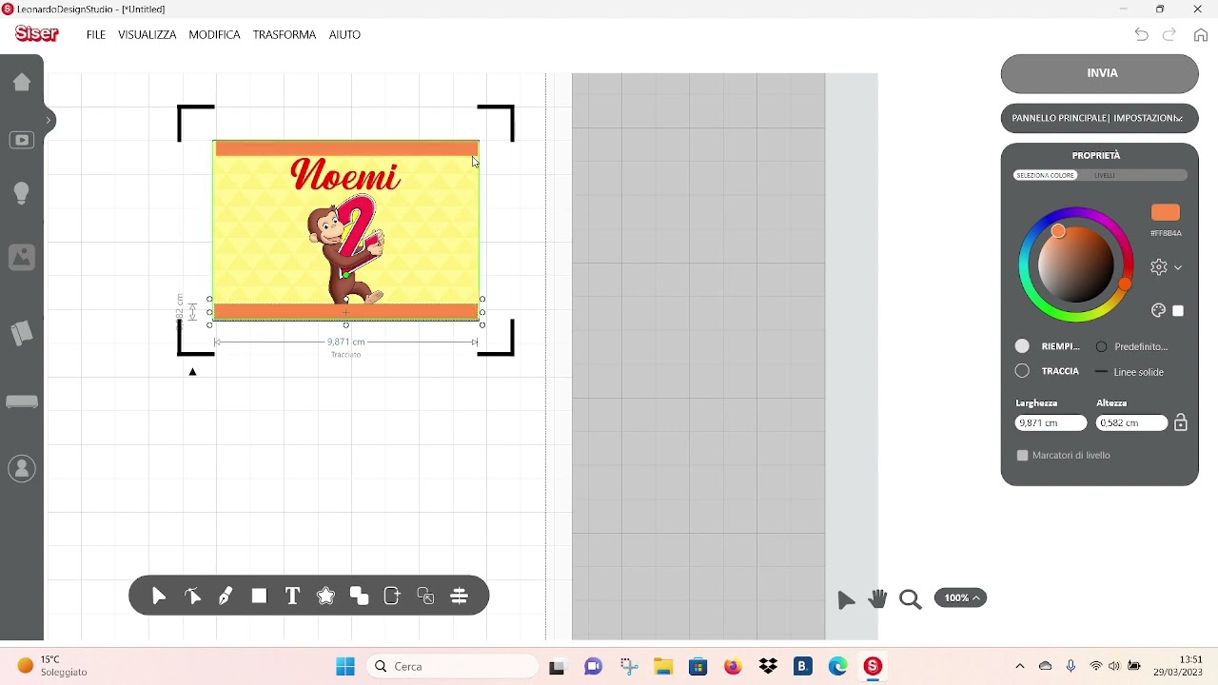Activate the magnifier zoom tool
The height and width of the screenshot is (685, 1218).
click(x=911, y=599)
